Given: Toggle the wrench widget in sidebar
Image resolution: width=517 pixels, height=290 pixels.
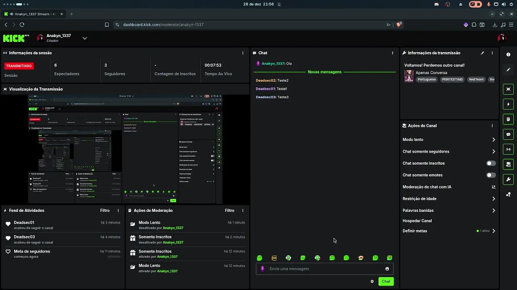Looking at the screenshot, I should pos(508,179).
